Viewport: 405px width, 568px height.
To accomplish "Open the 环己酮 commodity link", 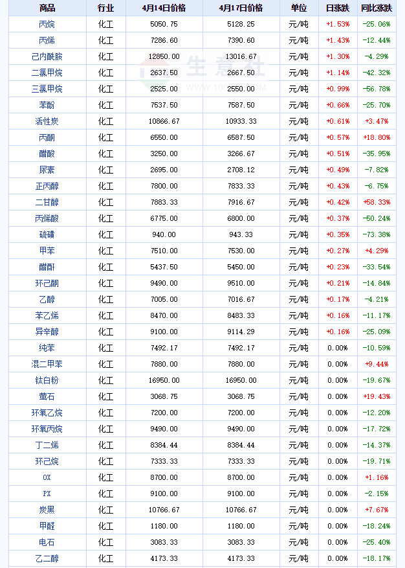I will [x=47, y=283].
